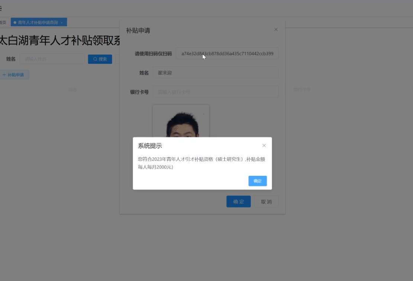The image size is (413, 281).
Task: Close the 系统提示 popup with the X icon
Action: point(264,146)
